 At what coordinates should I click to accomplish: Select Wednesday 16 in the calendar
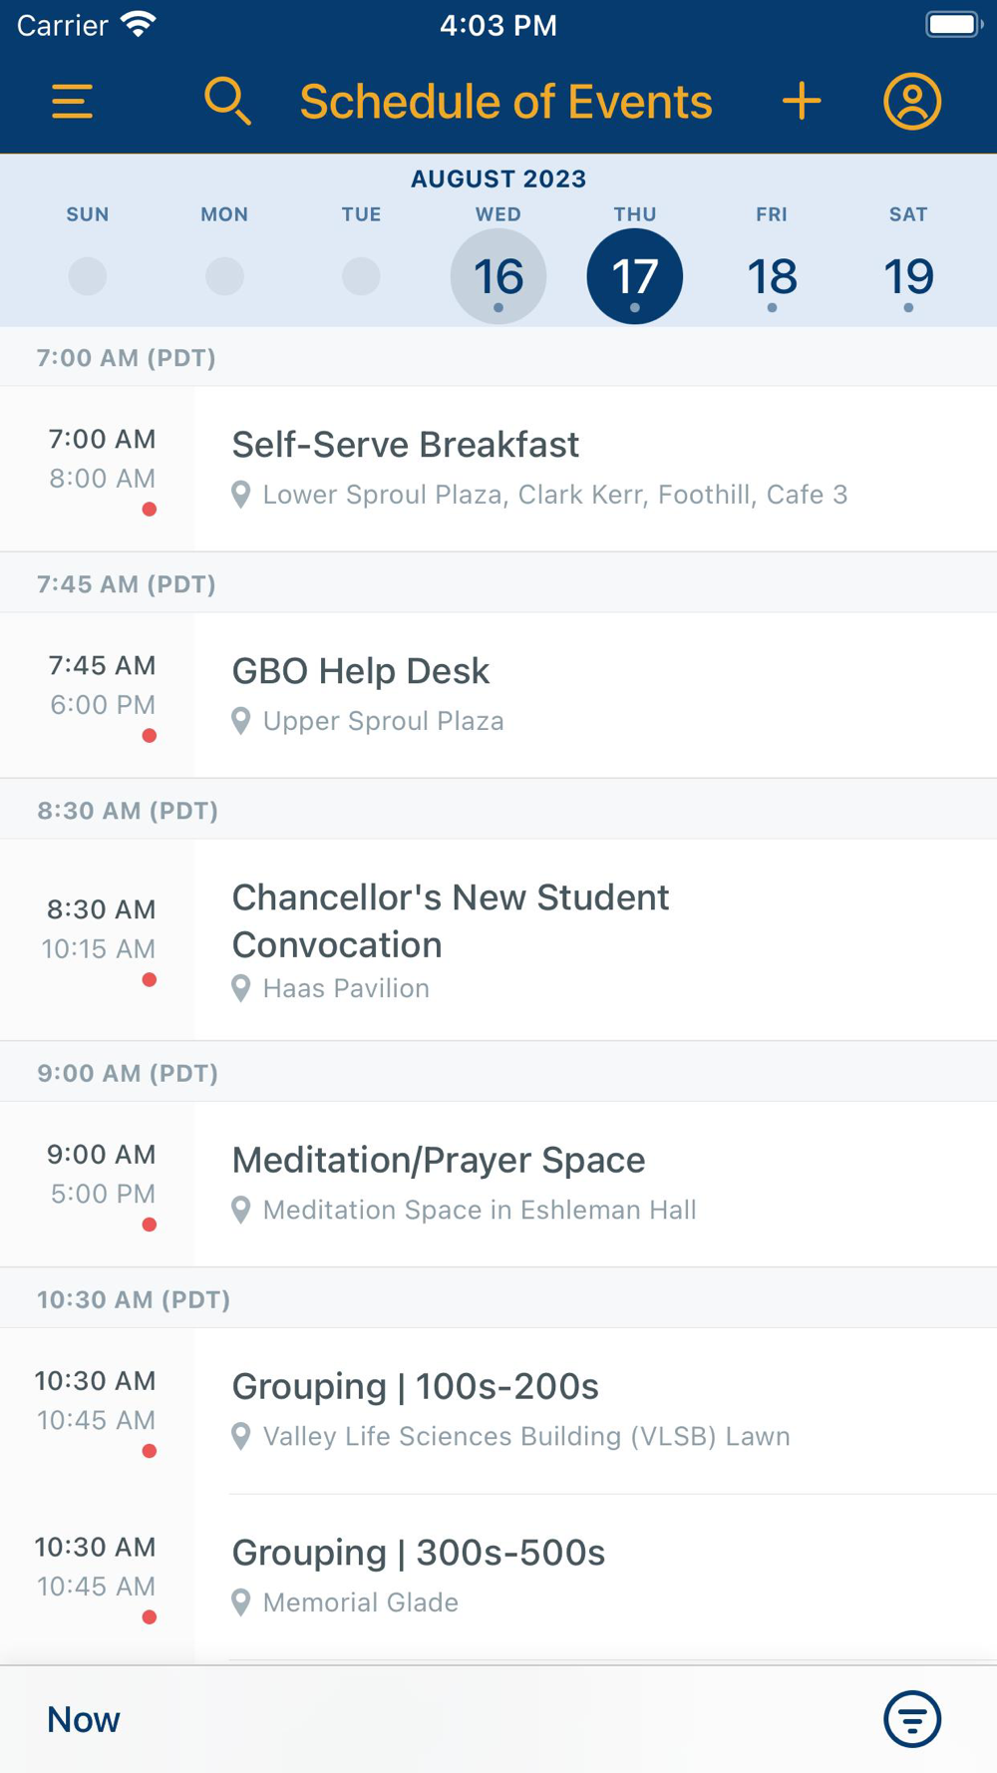[x=498, y=276]
